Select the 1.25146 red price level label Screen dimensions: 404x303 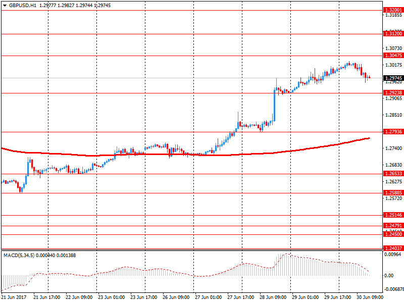click(393, 215)
